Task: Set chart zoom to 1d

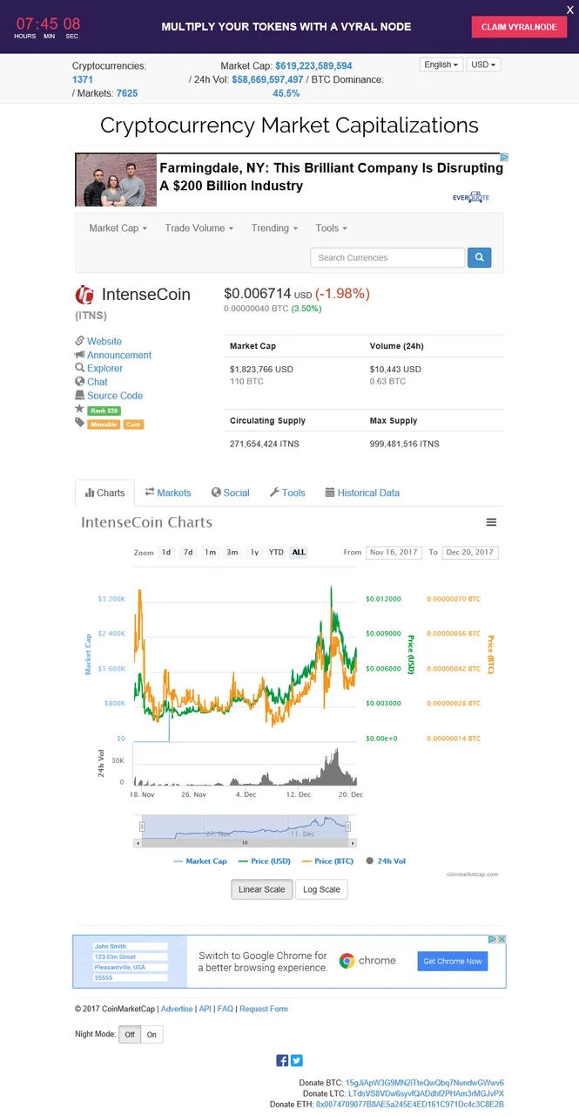Action: [165, 552]
